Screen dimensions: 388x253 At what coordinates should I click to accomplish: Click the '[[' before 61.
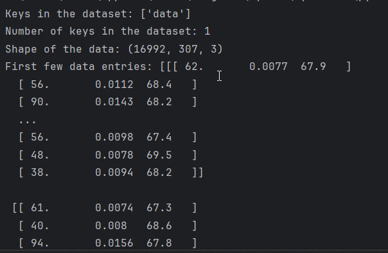point(18,208)
